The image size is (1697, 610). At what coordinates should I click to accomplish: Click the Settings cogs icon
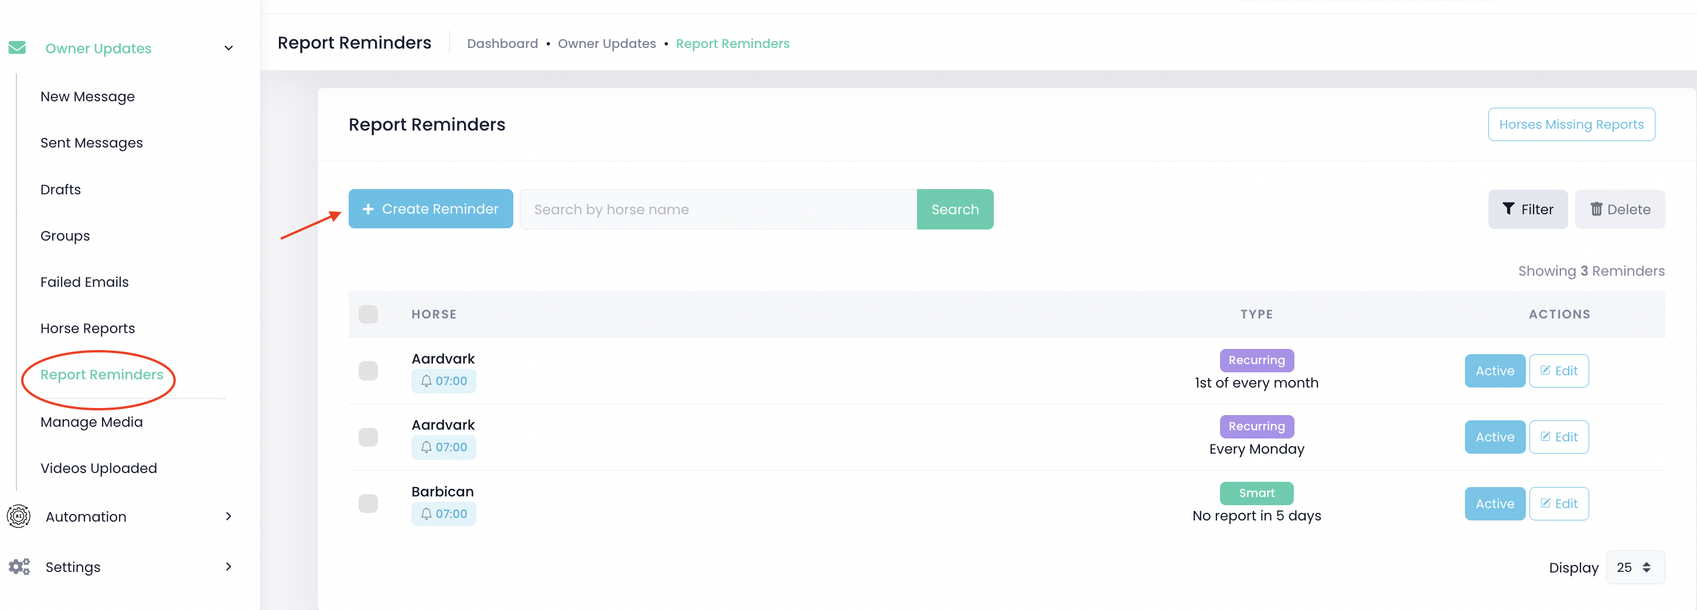pos(18,567)
